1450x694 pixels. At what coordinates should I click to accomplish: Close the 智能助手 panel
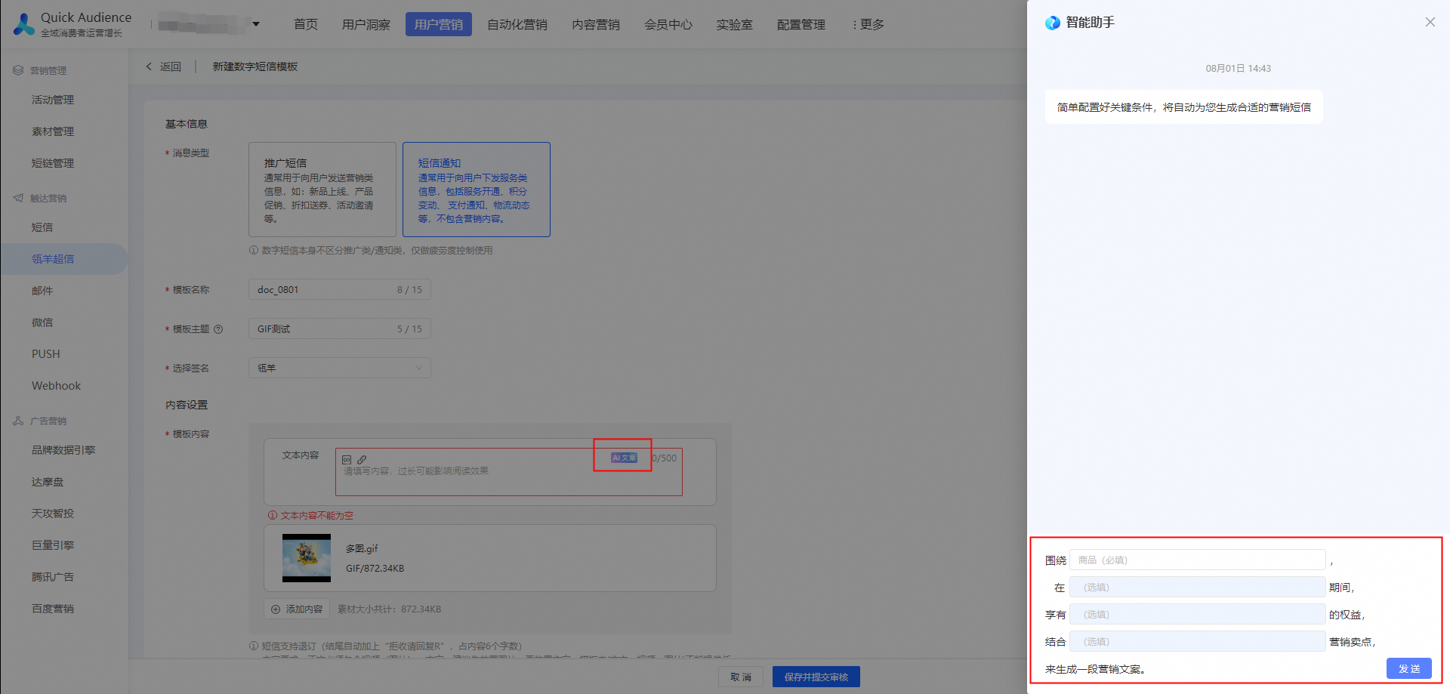1430,22
